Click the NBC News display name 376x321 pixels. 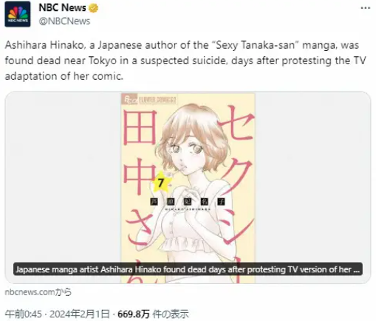tap(62, 8)
